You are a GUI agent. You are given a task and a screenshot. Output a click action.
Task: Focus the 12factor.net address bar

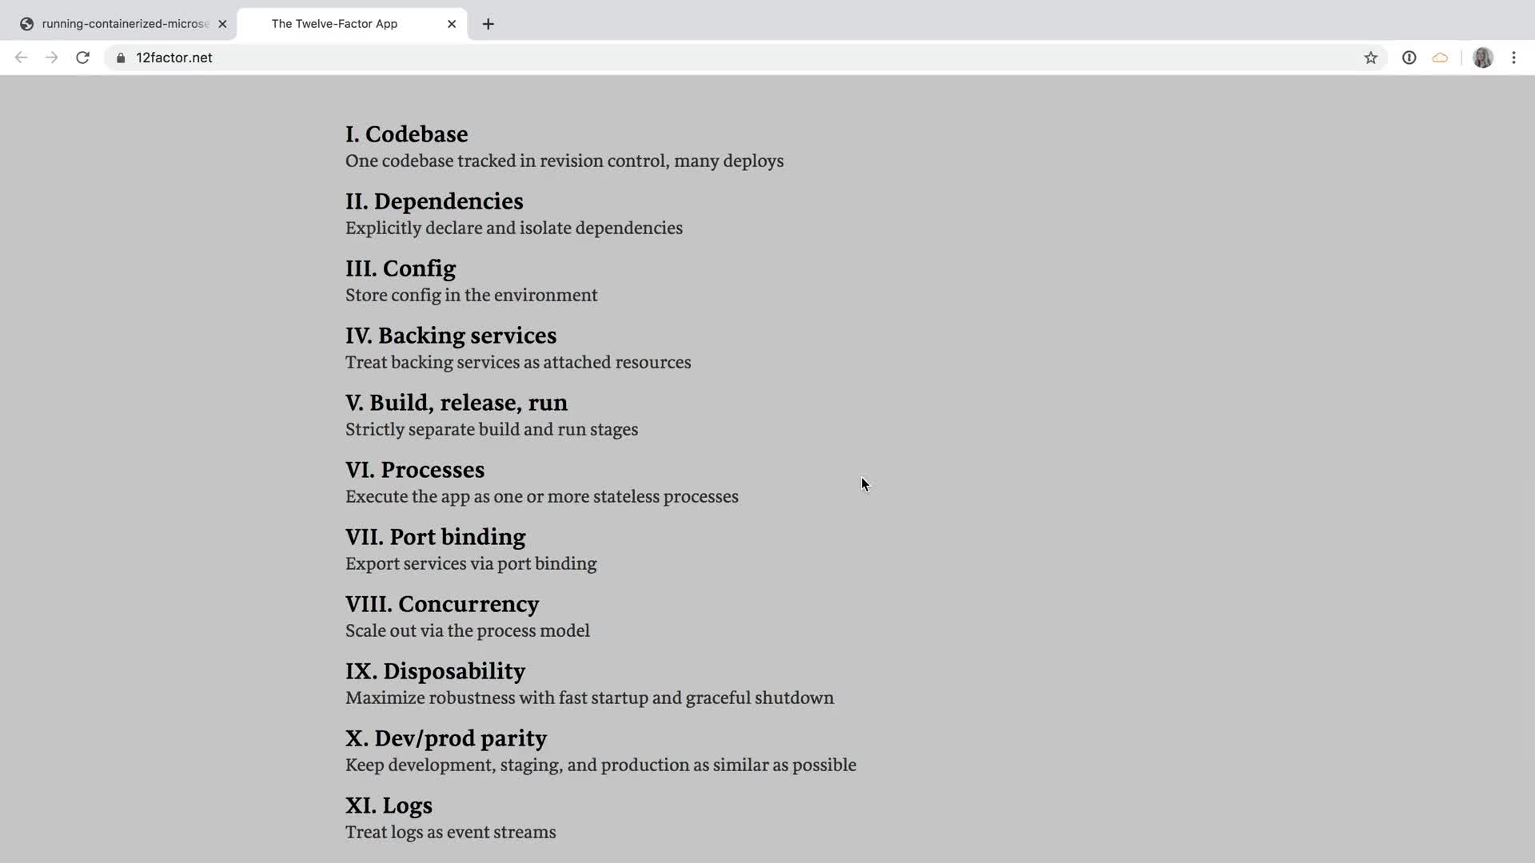coord(640,58)
